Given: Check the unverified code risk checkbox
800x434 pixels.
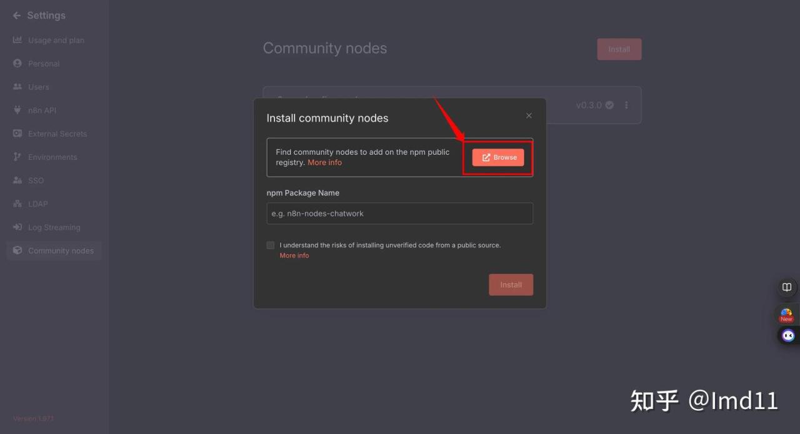Looking at the screenshot, I should coord(271,245).
